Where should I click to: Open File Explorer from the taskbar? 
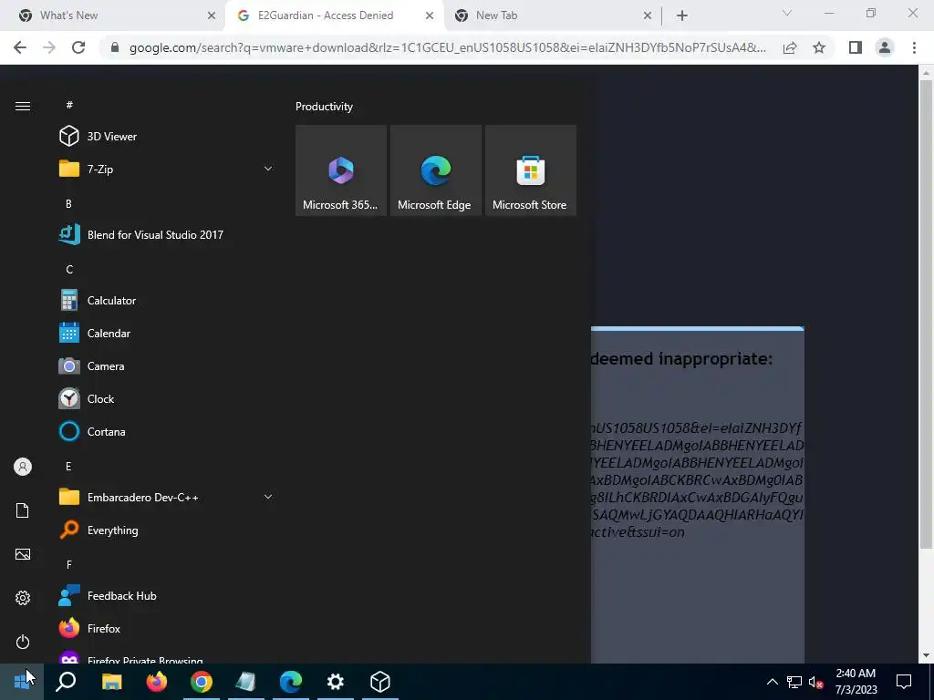111,682
